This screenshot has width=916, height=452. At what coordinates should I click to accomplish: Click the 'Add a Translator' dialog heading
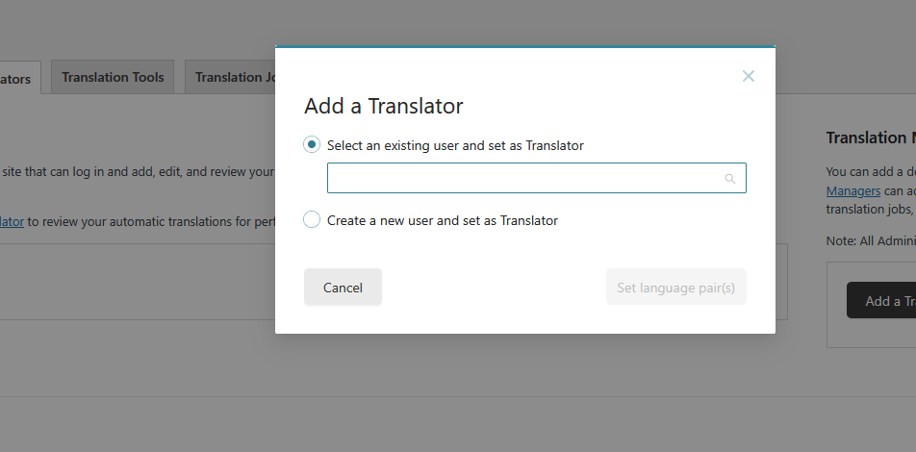[x=384, y=106]
